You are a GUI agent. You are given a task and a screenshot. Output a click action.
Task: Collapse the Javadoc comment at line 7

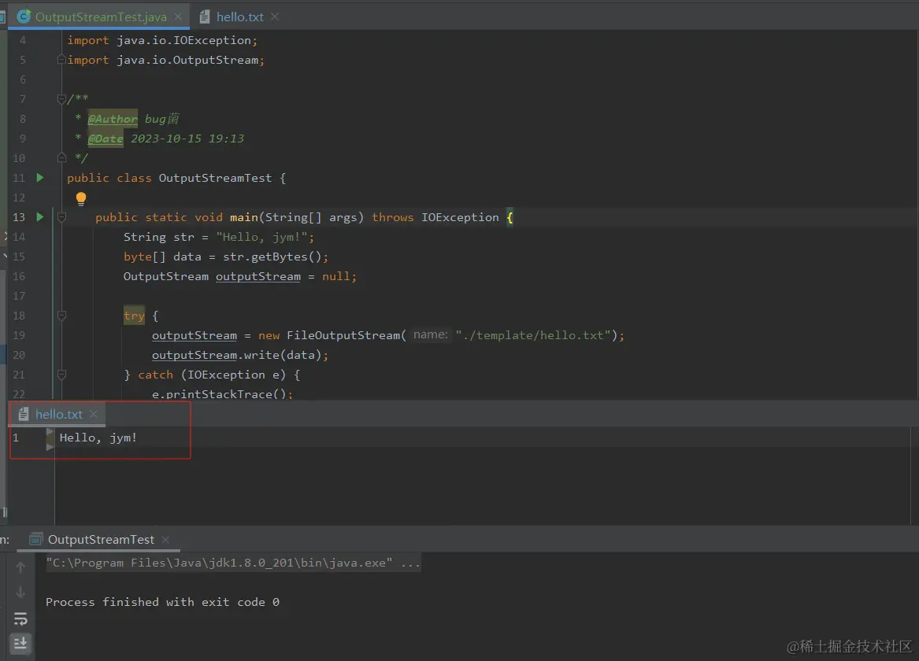61,99
